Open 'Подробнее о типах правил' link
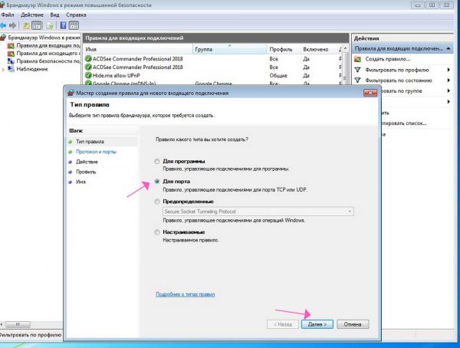 pyautogui.click(x=185, y=294)
